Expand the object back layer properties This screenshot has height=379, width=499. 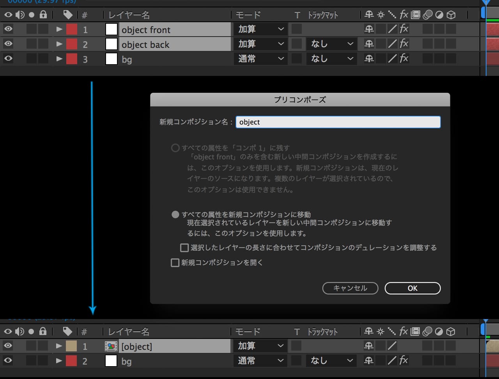click(59, 44)
